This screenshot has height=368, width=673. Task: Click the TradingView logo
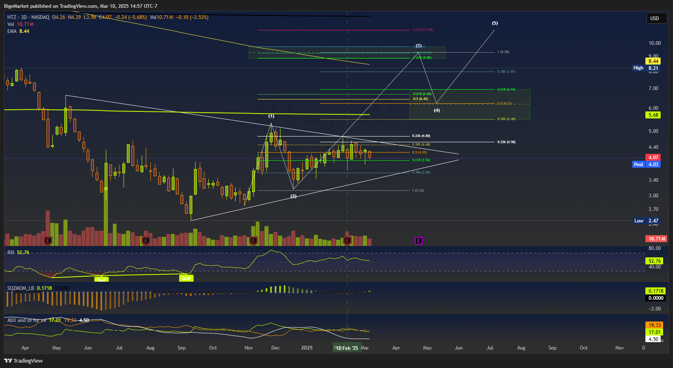[23, 361]
